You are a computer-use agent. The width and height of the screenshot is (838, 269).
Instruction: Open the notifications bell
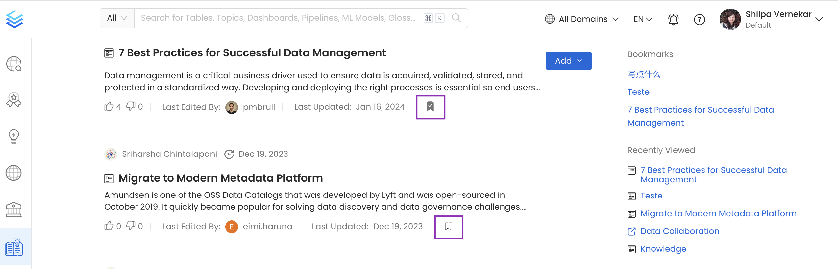(673, 20)
